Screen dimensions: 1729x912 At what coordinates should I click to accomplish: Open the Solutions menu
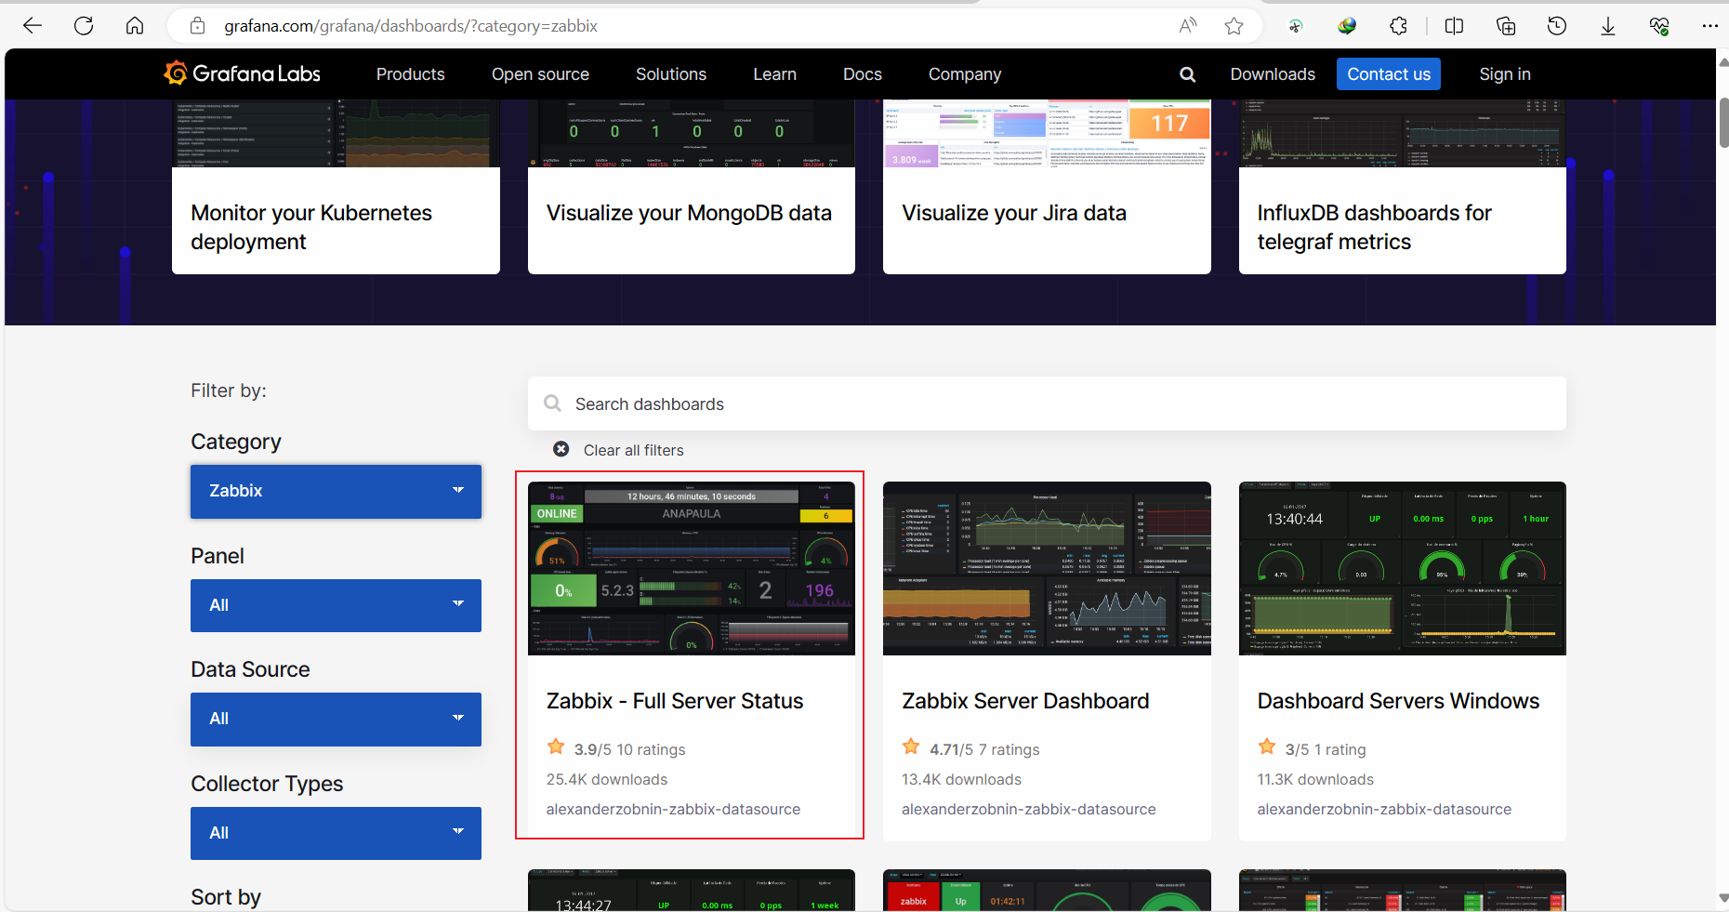pos(671,74)
